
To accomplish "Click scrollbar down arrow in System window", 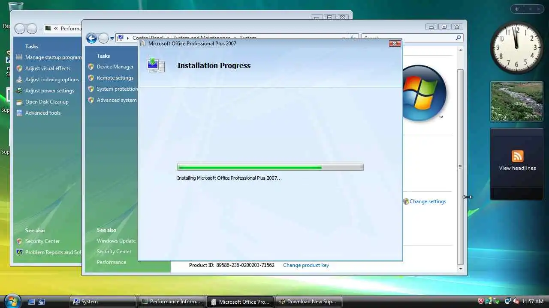I will click(460, 269).
